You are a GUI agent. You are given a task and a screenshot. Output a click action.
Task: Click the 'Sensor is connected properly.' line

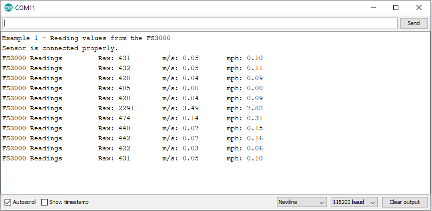pyautogui.click(x=60, y=48)
